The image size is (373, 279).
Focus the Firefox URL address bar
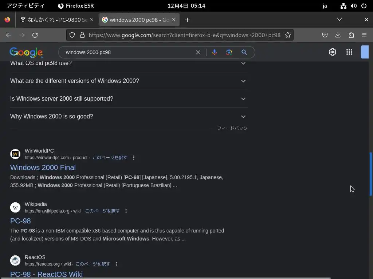(184, 35)
